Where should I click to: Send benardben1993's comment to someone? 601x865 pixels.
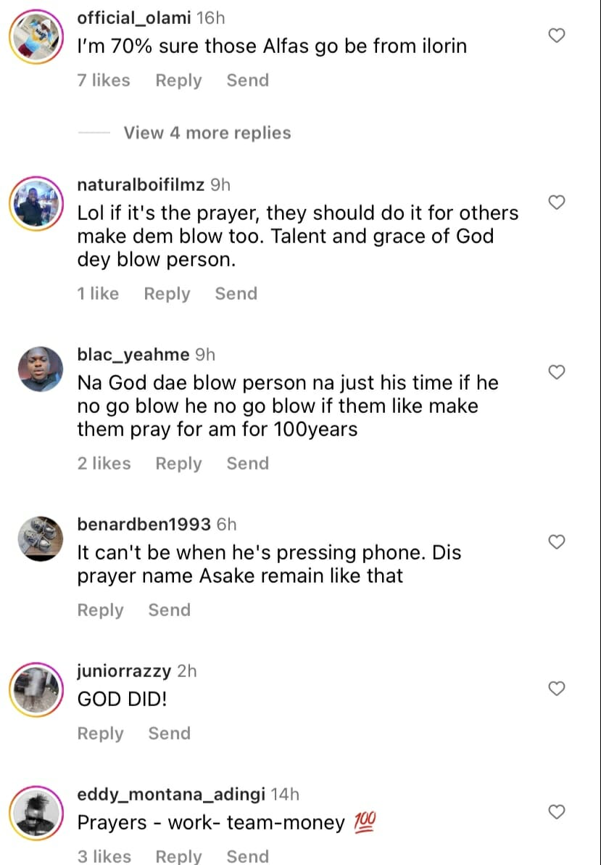click(169, 610)
